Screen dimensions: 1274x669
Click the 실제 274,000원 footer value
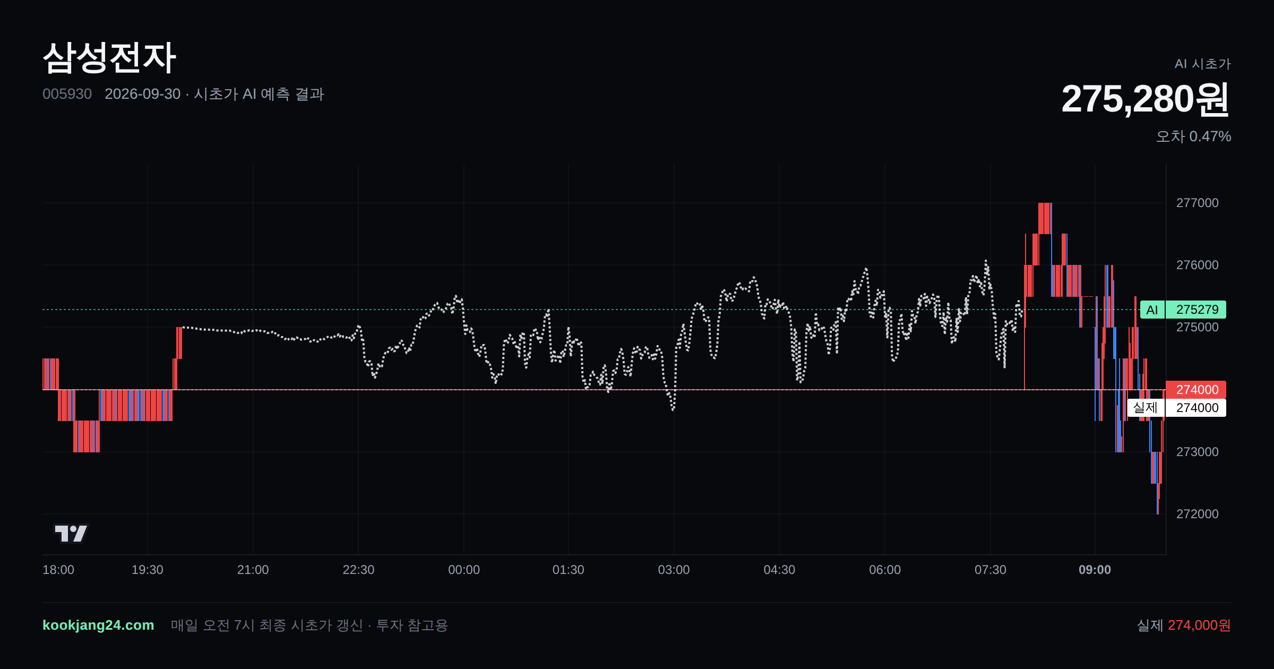point(1183,625)
